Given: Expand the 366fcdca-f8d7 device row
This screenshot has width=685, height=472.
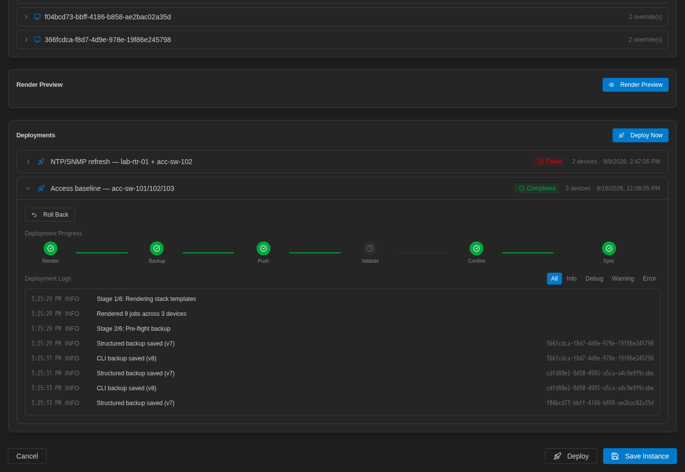Looking at the screenshot, I should pos(26,40).
